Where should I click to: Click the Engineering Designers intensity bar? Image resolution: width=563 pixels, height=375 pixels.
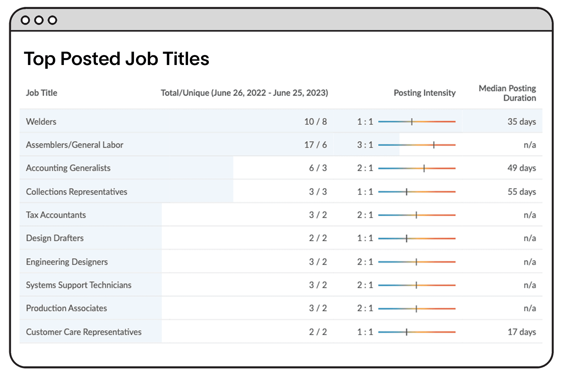(x=417, y=262)
